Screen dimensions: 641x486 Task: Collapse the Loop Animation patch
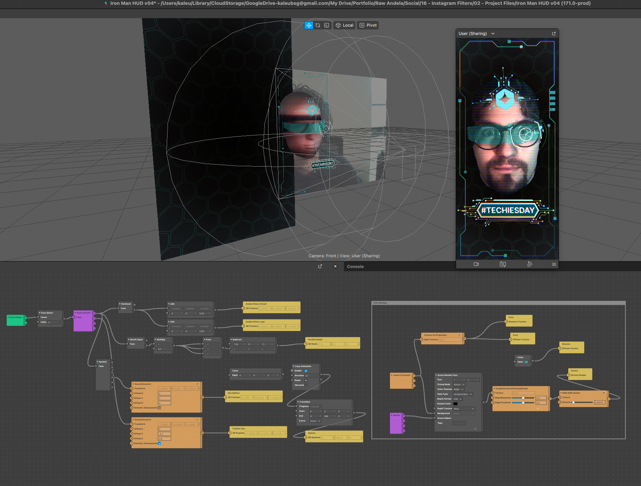click(293, 366)
